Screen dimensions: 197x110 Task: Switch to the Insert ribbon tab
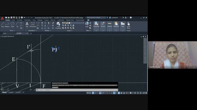click(x=13, y=20)
